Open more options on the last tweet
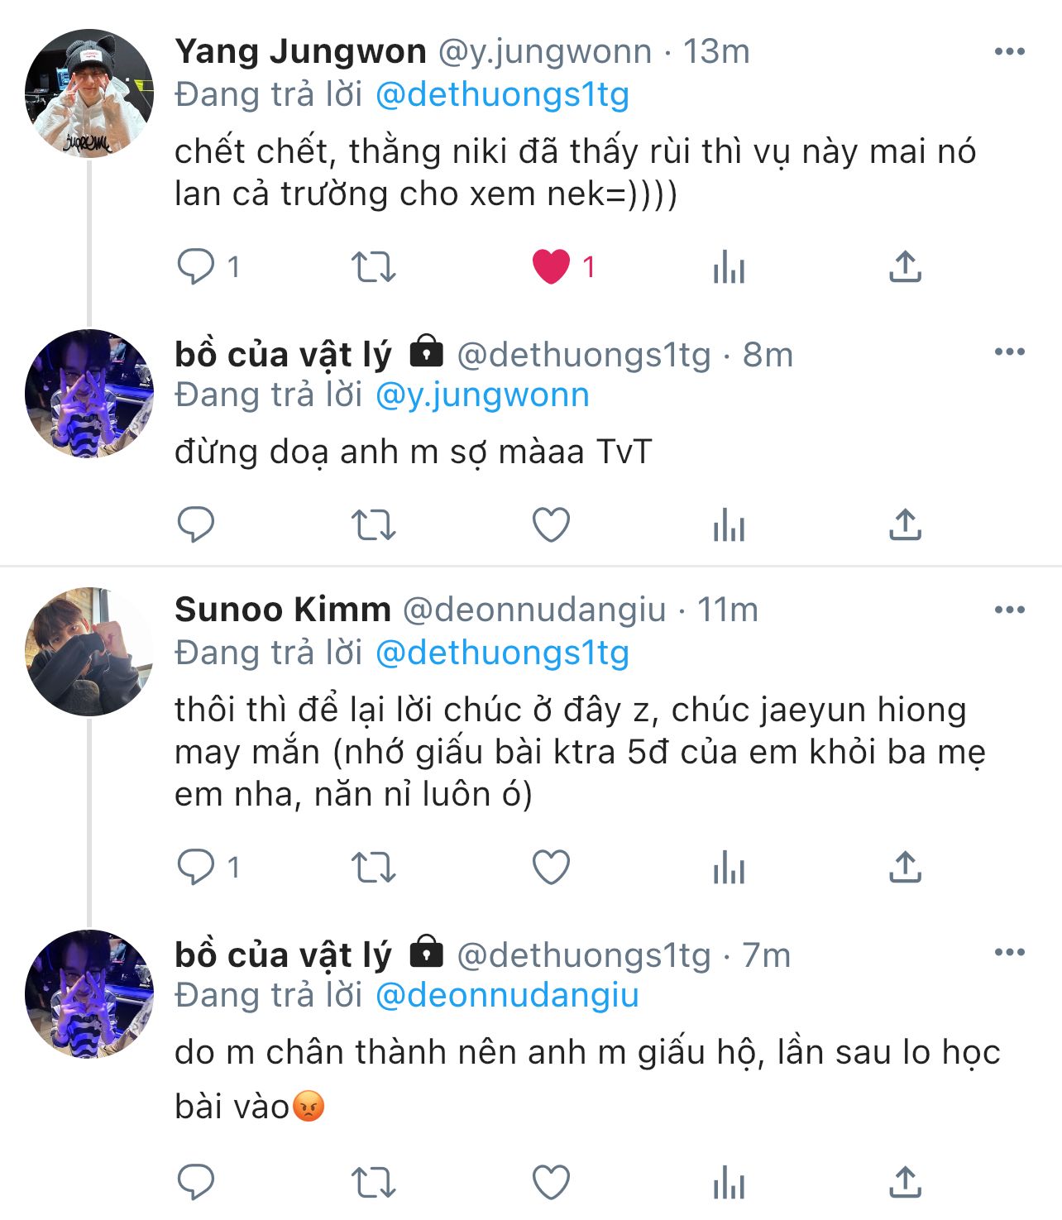1062x1220 pixels. (1009, 953)
